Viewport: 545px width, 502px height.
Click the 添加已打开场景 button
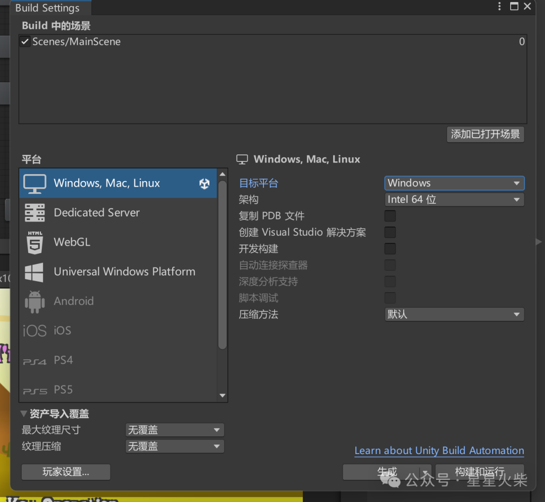(485, 134)
